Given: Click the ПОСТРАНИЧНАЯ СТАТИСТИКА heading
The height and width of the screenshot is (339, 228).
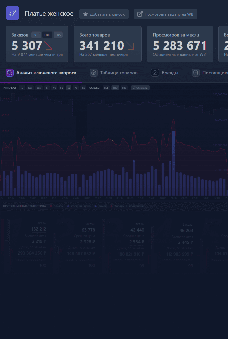Looking at the screenshot, I should pyautogui.click(x=24, y=206).
